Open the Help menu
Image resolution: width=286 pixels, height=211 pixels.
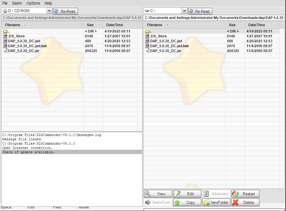pyautogui.click(x=48, y=3)
